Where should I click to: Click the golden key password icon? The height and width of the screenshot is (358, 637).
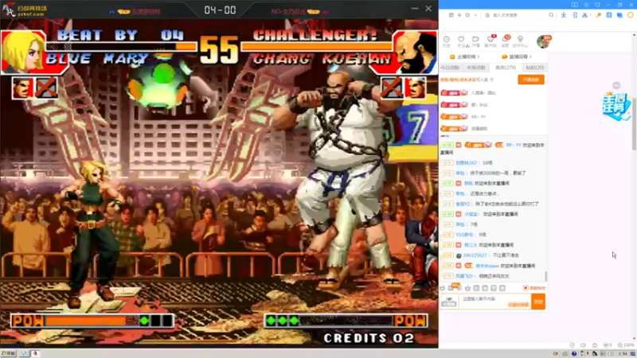(x=599, y=15)
